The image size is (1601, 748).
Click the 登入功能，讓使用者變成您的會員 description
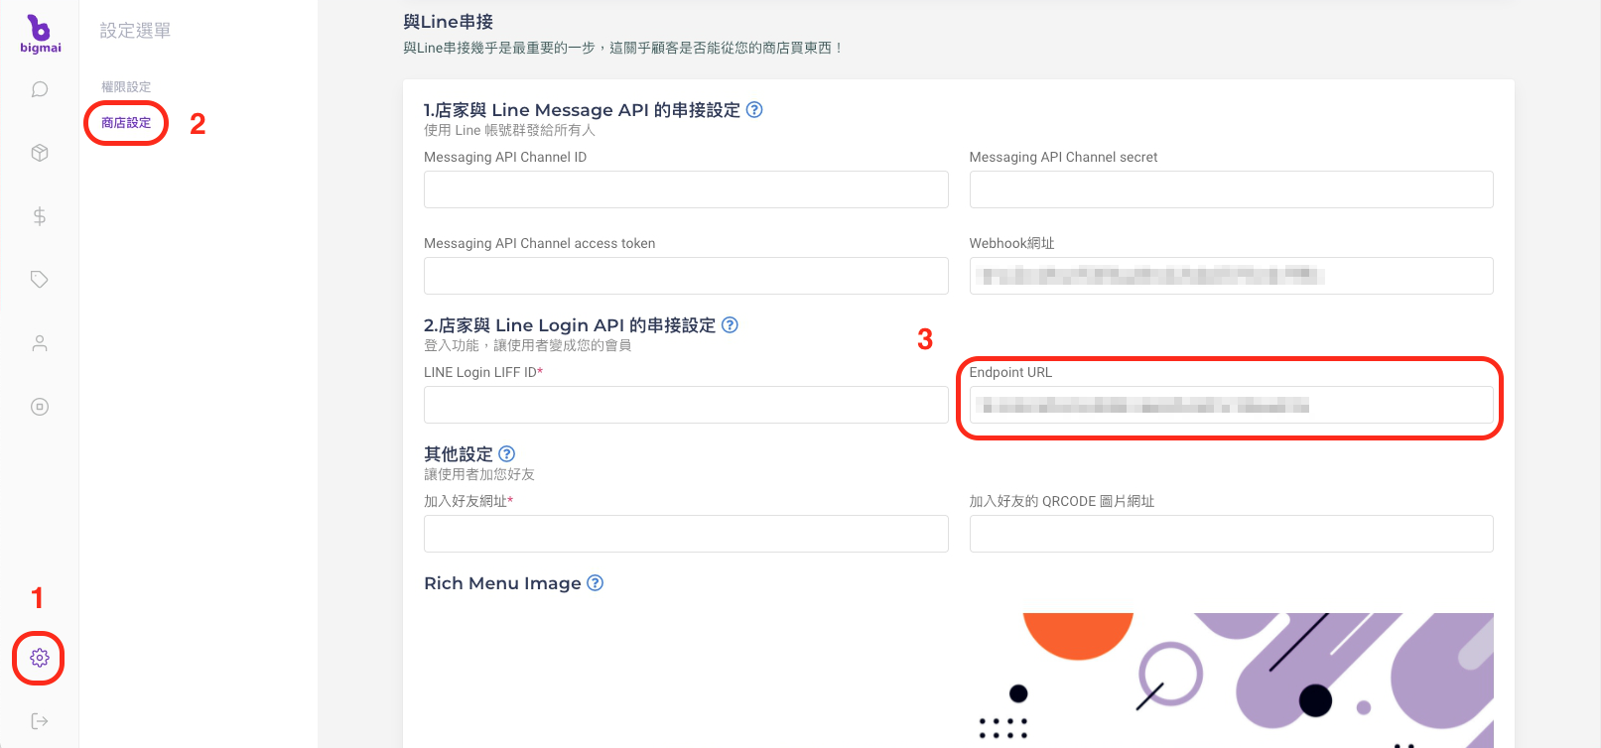tap(527, 345)
